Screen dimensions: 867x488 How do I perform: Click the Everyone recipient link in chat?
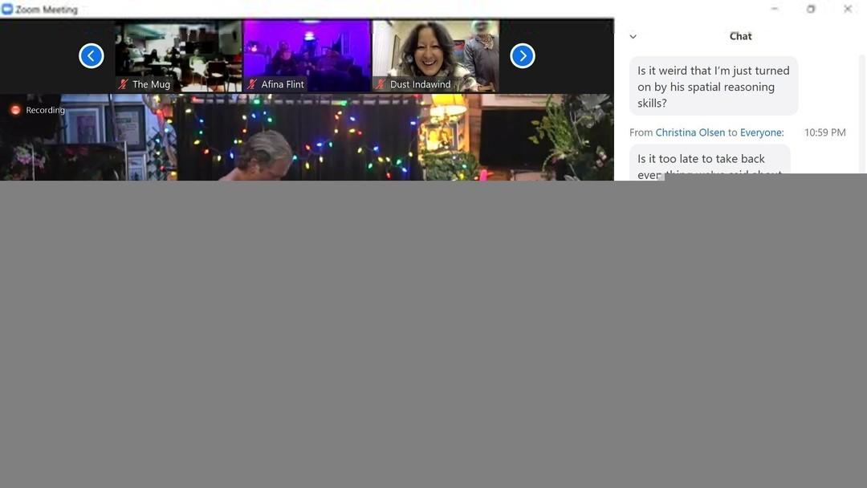click(x=760, y=132)
